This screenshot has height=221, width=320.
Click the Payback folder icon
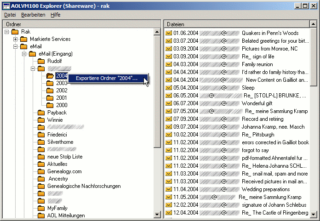41,113
